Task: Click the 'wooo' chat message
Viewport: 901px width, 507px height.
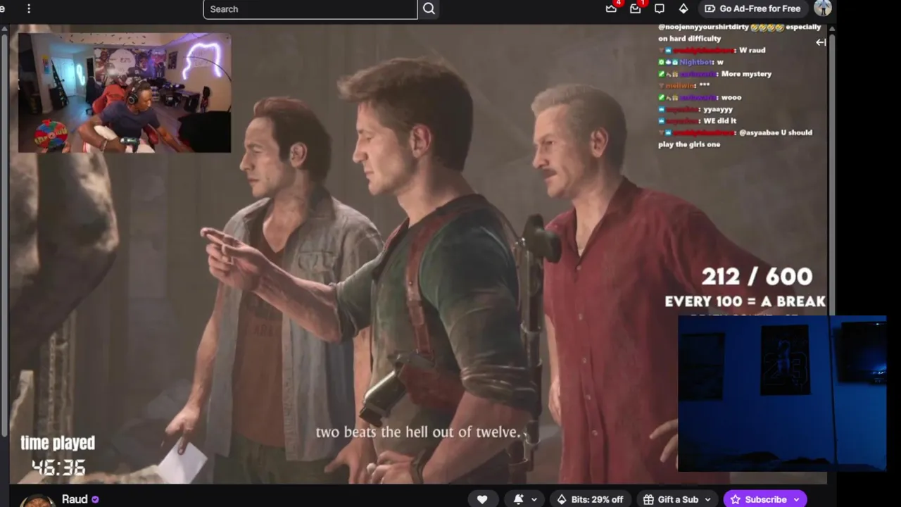Action: (x=731, y=97)
